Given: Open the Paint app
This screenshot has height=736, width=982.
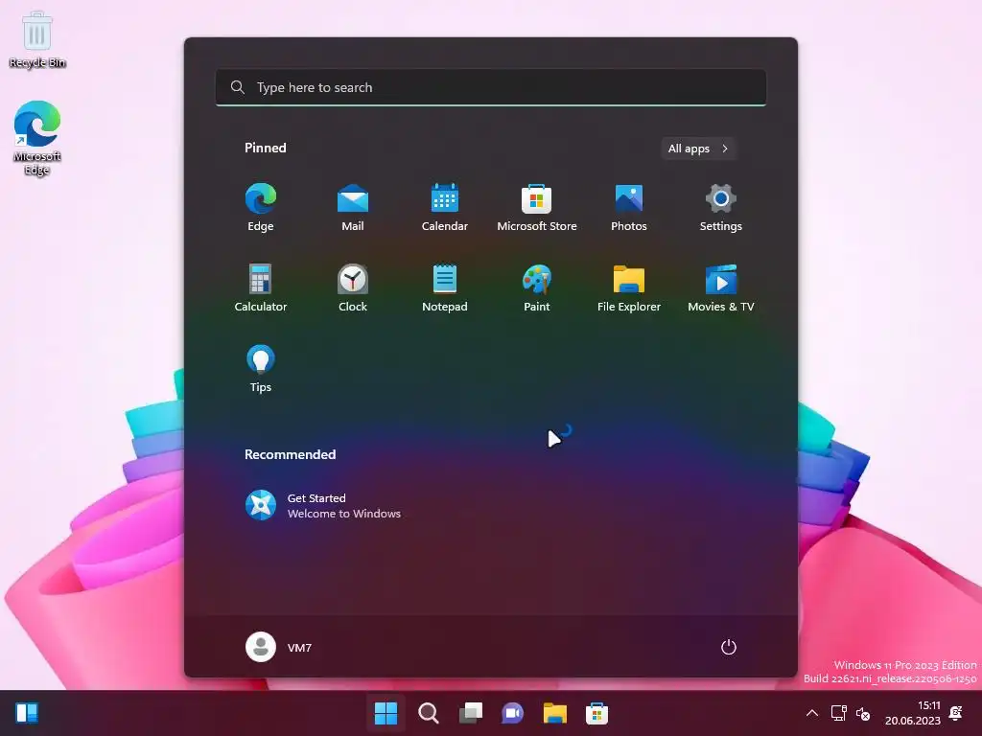Looking at the screenshot, I should (537, 287).
